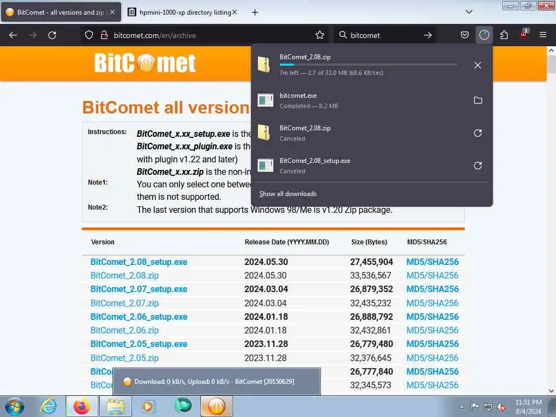556x417 pixels.
Task: Open MD5/SHA256 for BitComet_2.05.zip
Action: [x=432, y=358]
